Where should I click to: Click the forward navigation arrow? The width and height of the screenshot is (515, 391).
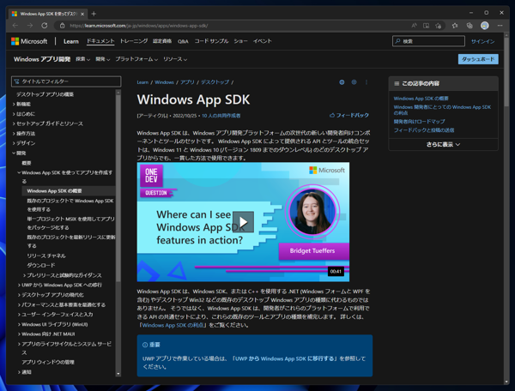[x=30, y=26]
